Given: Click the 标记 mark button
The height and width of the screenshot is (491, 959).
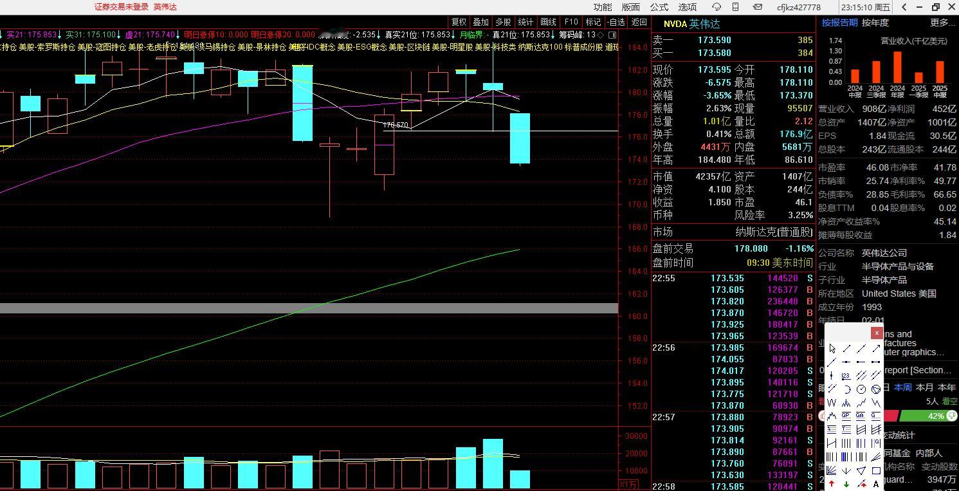Looking at the screenshot, I should pyautogui.click(x=593, y=22).
